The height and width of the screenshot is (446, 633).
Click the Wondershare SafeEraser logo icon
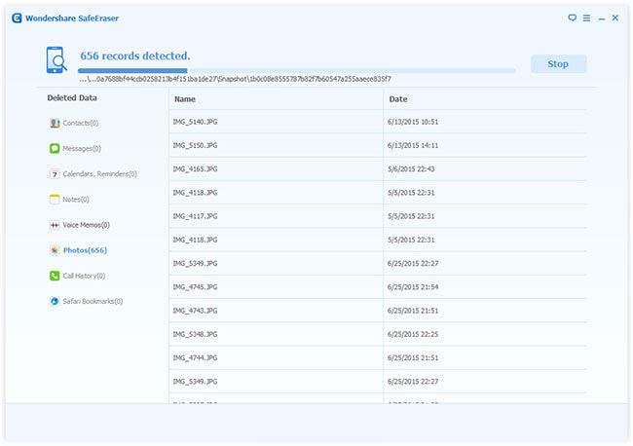point(18,18)
